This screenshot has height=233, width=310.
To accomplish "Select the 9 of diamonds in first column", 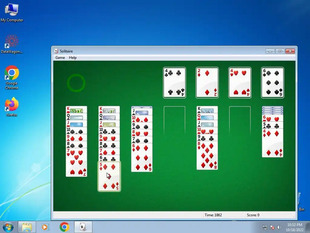I will pos(76,137).
